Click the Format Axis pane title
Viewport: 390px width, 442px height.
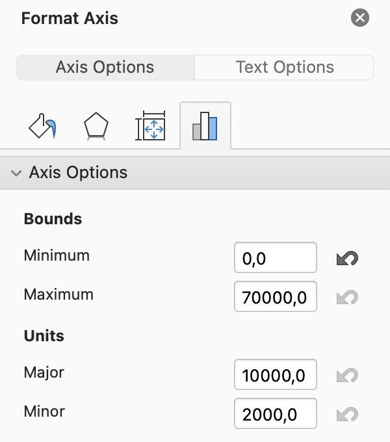(x=70, y=18)
